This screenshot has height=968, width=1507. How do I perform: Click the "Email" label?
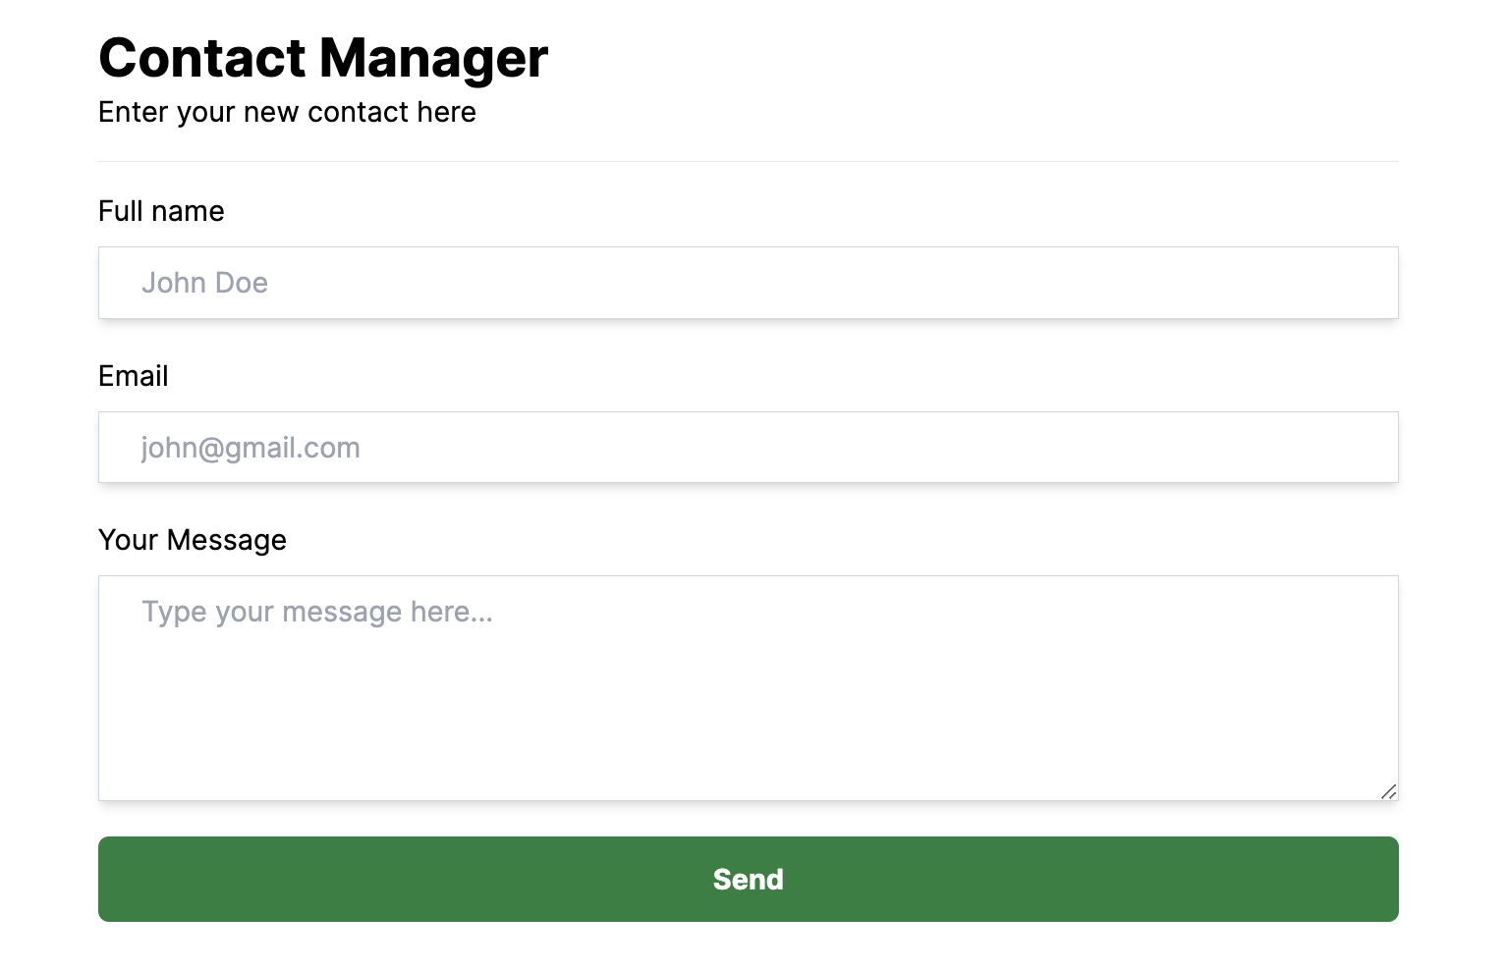(x=134, y=376)
